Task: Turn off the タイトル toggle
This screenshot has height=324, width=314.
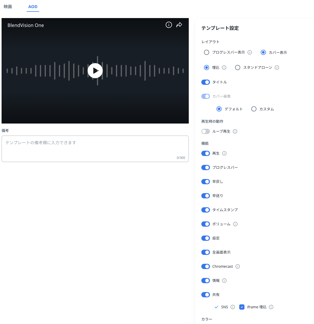Action: [205, 82]
